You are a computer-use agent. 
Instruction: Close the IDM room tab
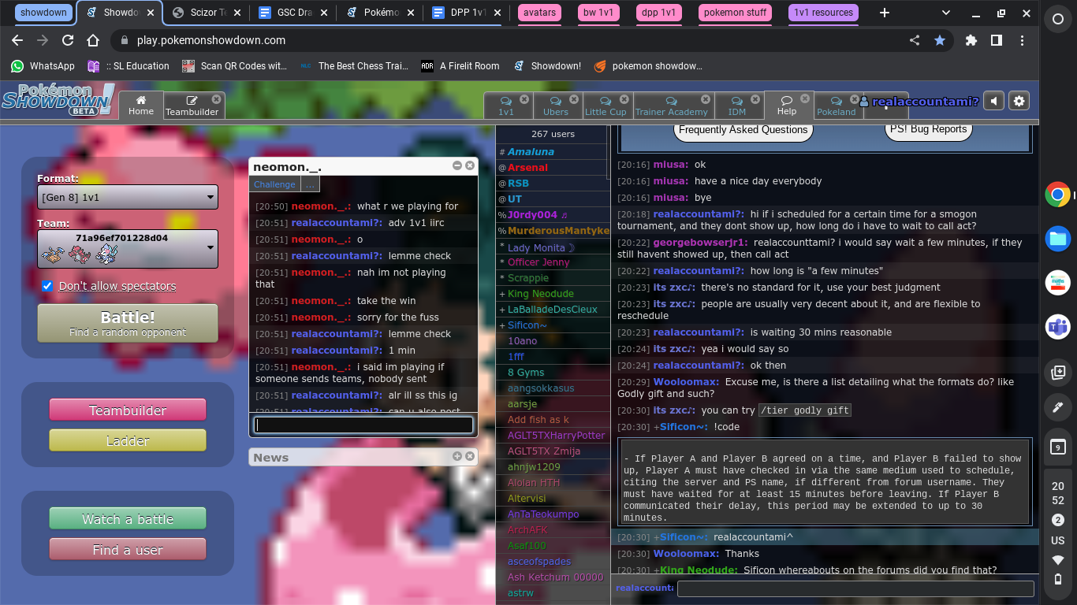click(x=756, y=99)
